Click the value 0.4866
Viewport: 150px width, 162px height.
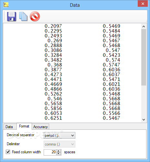[x=53, y=89]
